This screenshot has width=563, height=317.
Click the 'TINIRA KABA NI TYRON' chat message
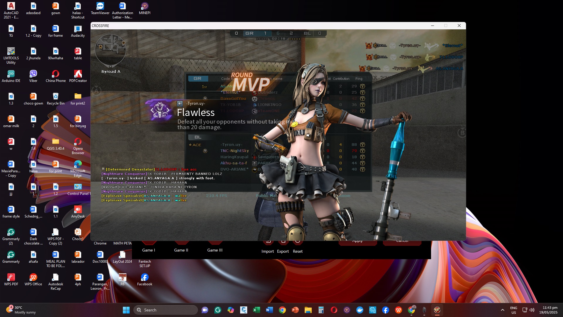tap(149, 187)
